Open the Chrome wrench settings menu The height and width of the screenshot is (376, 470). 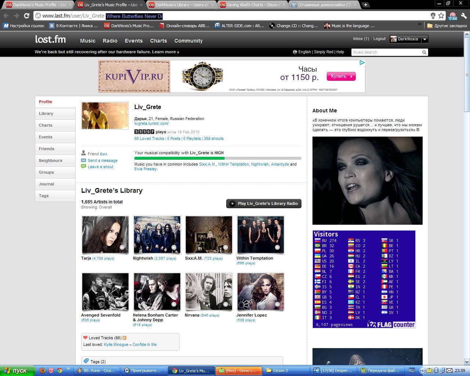point(464,16)
